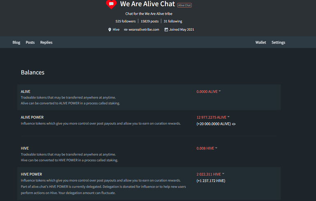Screen dimensions: 316x201
Task: Open the 0.008 HIVE balance dropdown
Action: [x=207, y=148]
